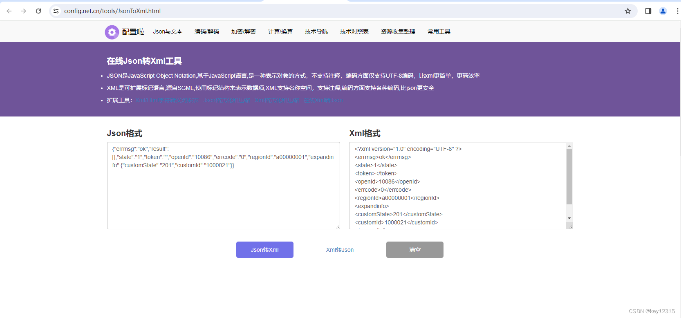Go back to the previous page
Screen dimensions: 681x318
9,11
